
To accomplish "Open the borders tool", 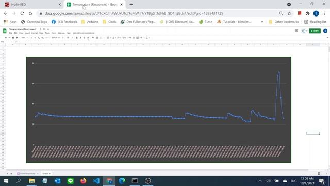I will pyautogui.click(x=97, y=38).
